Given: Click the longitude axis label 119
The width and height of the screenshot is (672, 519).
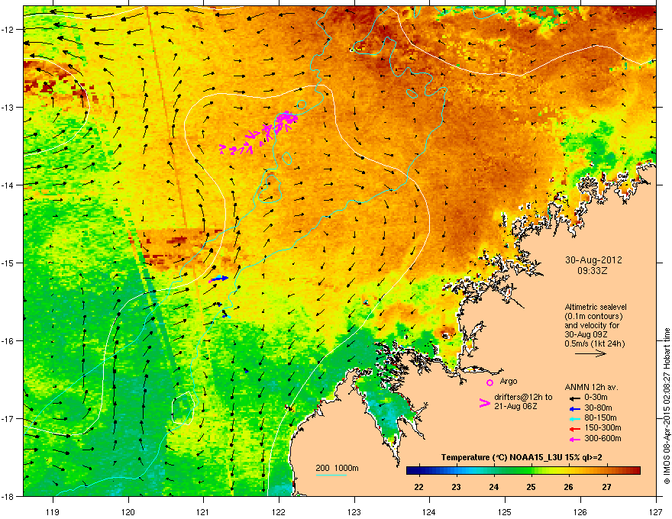Looking at the screenshot, I should point(53,511).
